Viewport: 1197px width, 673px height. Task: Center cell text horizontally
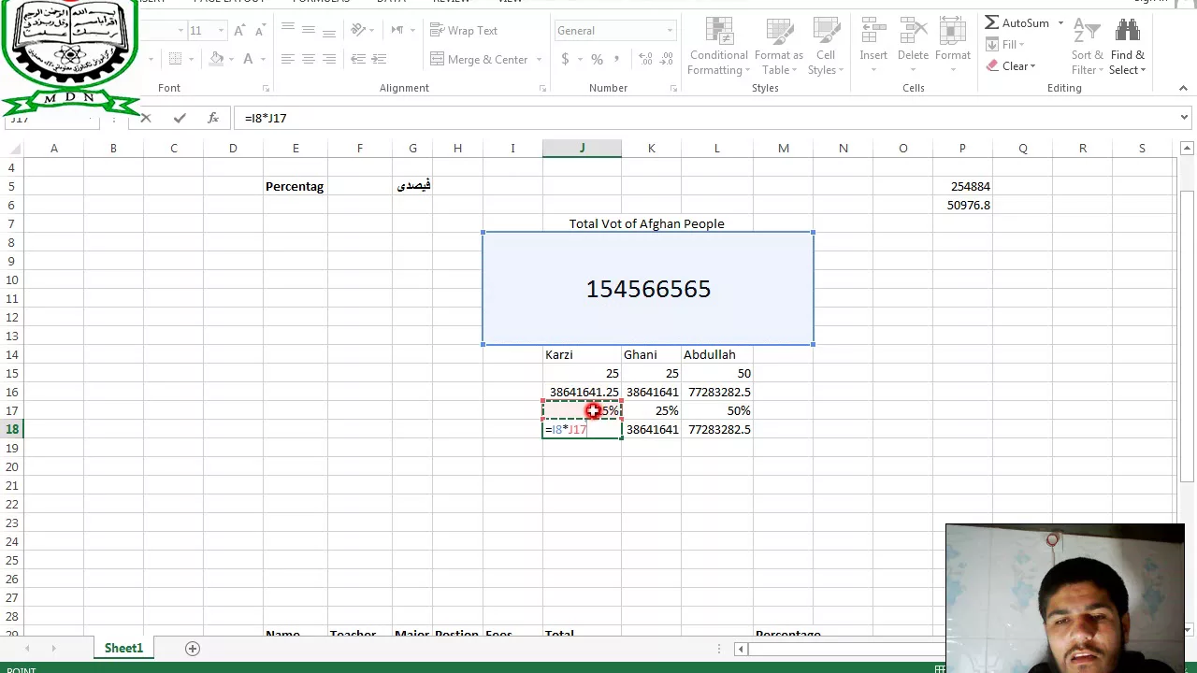(309, 59)
